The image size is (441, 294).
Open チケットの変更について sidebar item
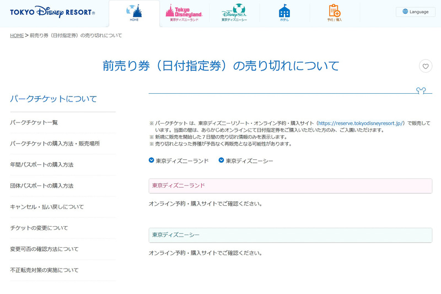(63, 228)
